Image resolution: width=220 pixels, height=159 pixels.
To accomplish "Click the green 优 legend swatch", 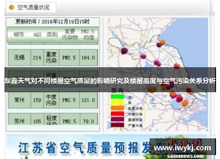I will pos(117,97).
